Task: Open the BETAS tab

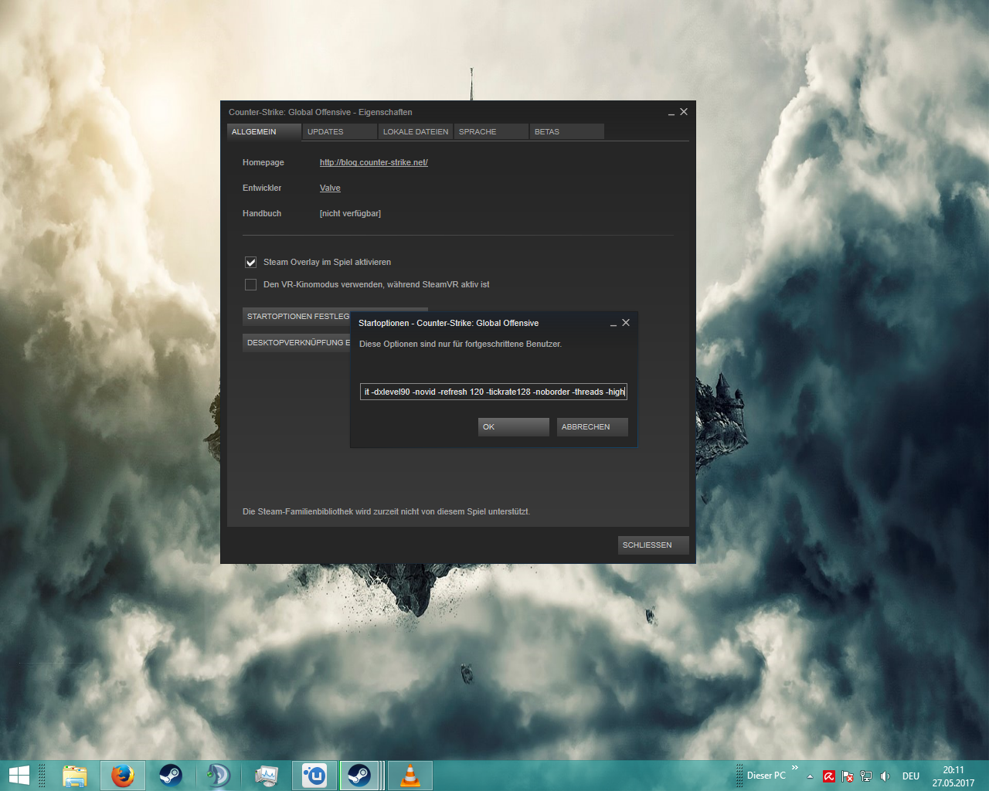Action: click(x=566, y=132)
